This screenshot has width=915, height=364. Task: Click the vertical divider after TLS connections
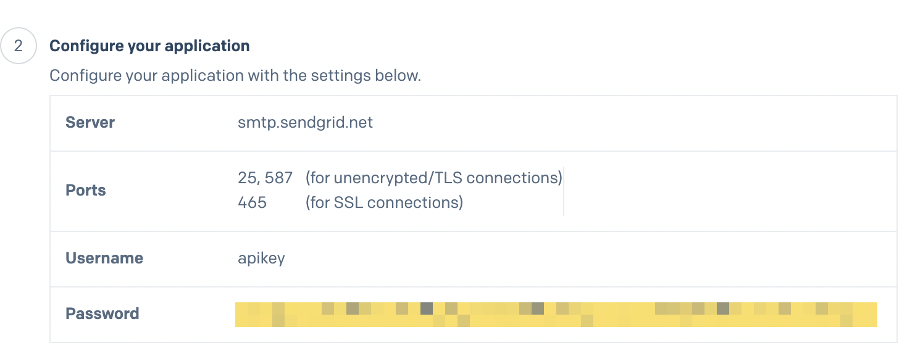564,191
